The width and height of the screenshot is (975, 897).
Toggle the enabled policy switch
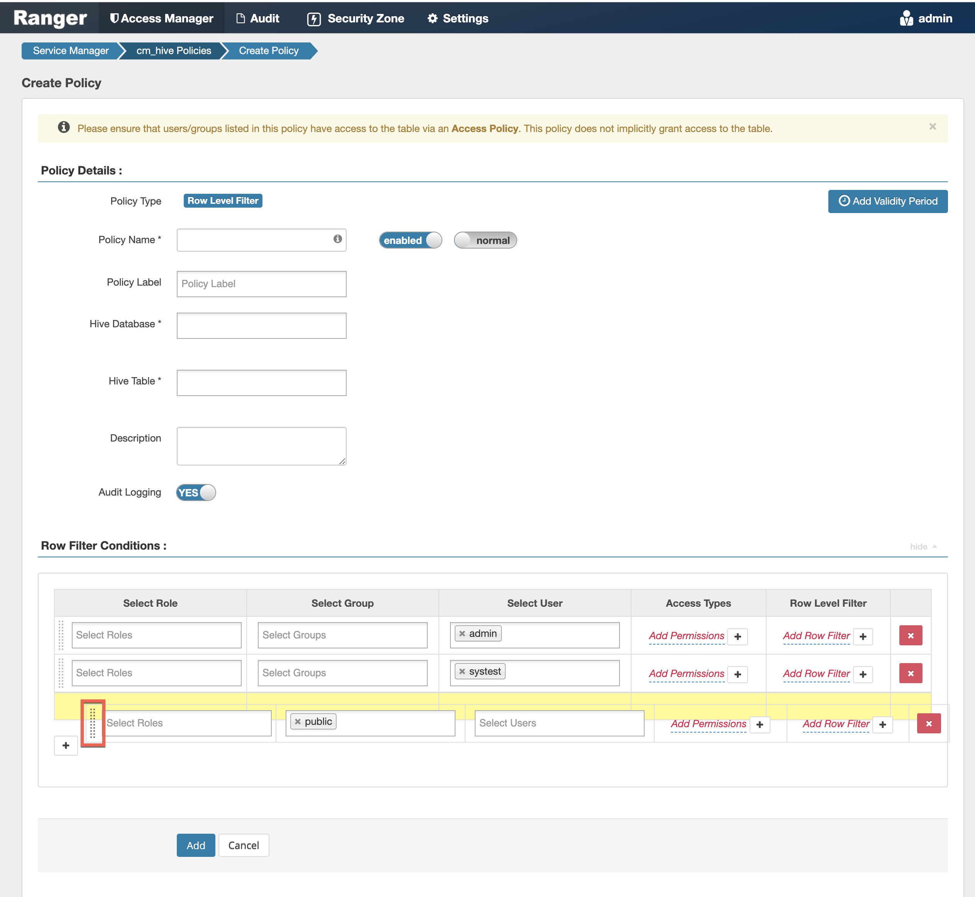(410, 240)
